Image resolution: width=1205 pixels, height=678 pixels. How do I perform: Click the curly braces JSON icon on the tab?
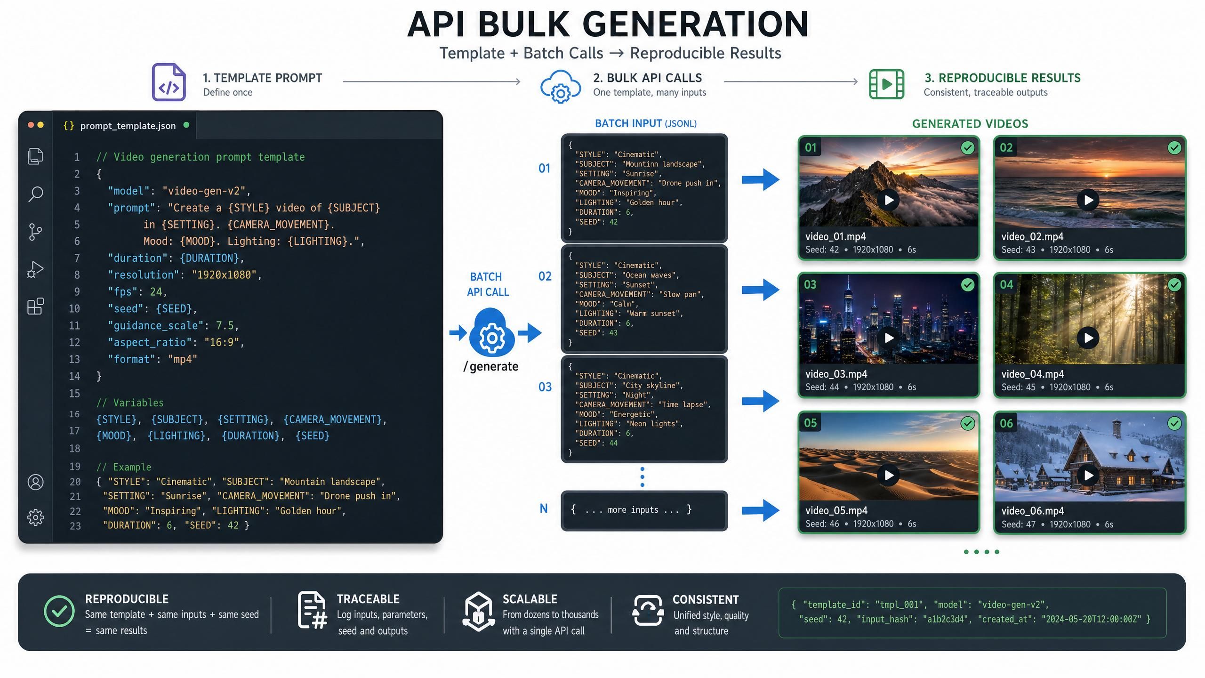click(x=69, y=126)
